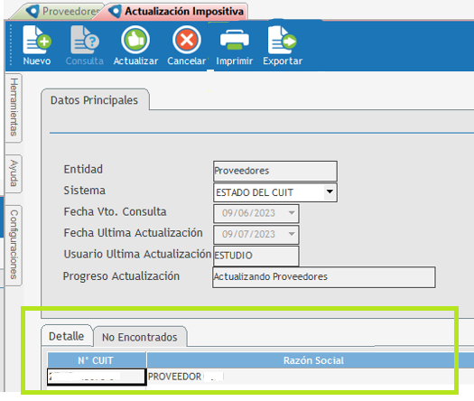The width and height of the screenshot is (474, 401).
Task: Click the Nuevo document icon
Action: click(37, 40)
